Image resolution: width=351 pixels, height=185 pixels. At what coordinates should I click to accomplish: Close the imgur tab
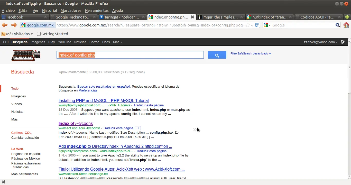point(241,17)
